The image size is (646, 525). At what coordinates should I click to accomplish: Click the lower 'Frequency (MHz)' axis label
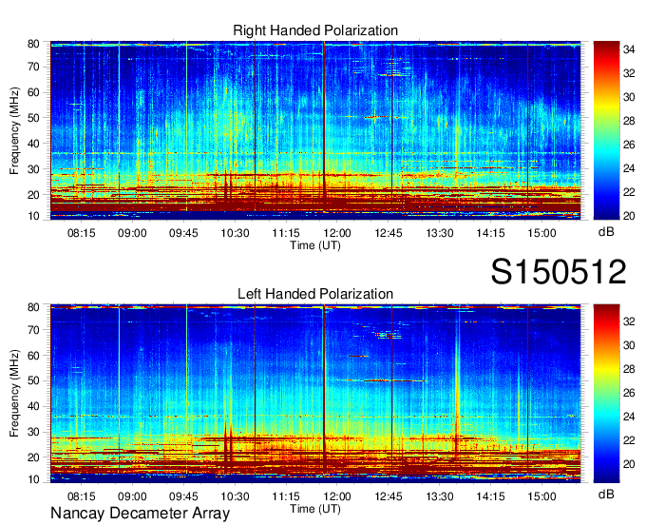tap(14, 394)
